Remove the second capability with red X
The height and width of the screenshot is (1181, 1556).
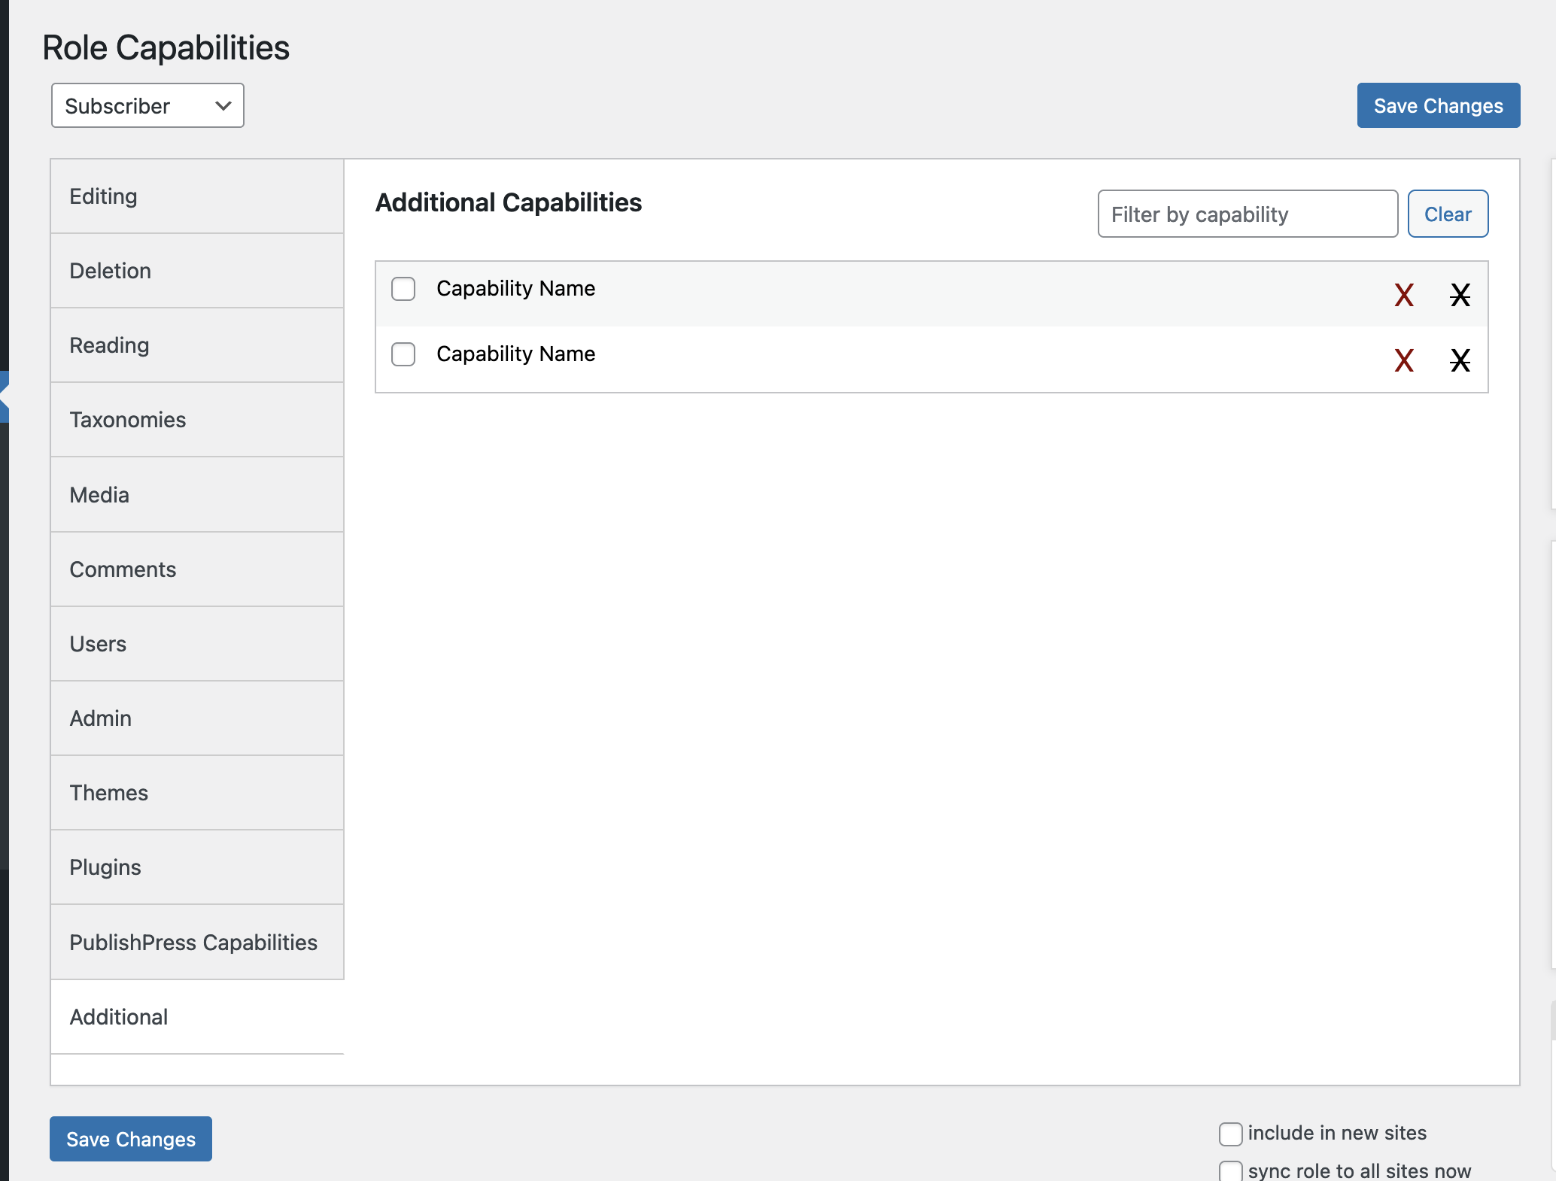click(1403, 360)
